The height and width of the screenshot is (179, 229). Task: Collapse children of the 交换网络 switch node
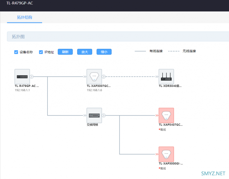[x=104, y=116]
